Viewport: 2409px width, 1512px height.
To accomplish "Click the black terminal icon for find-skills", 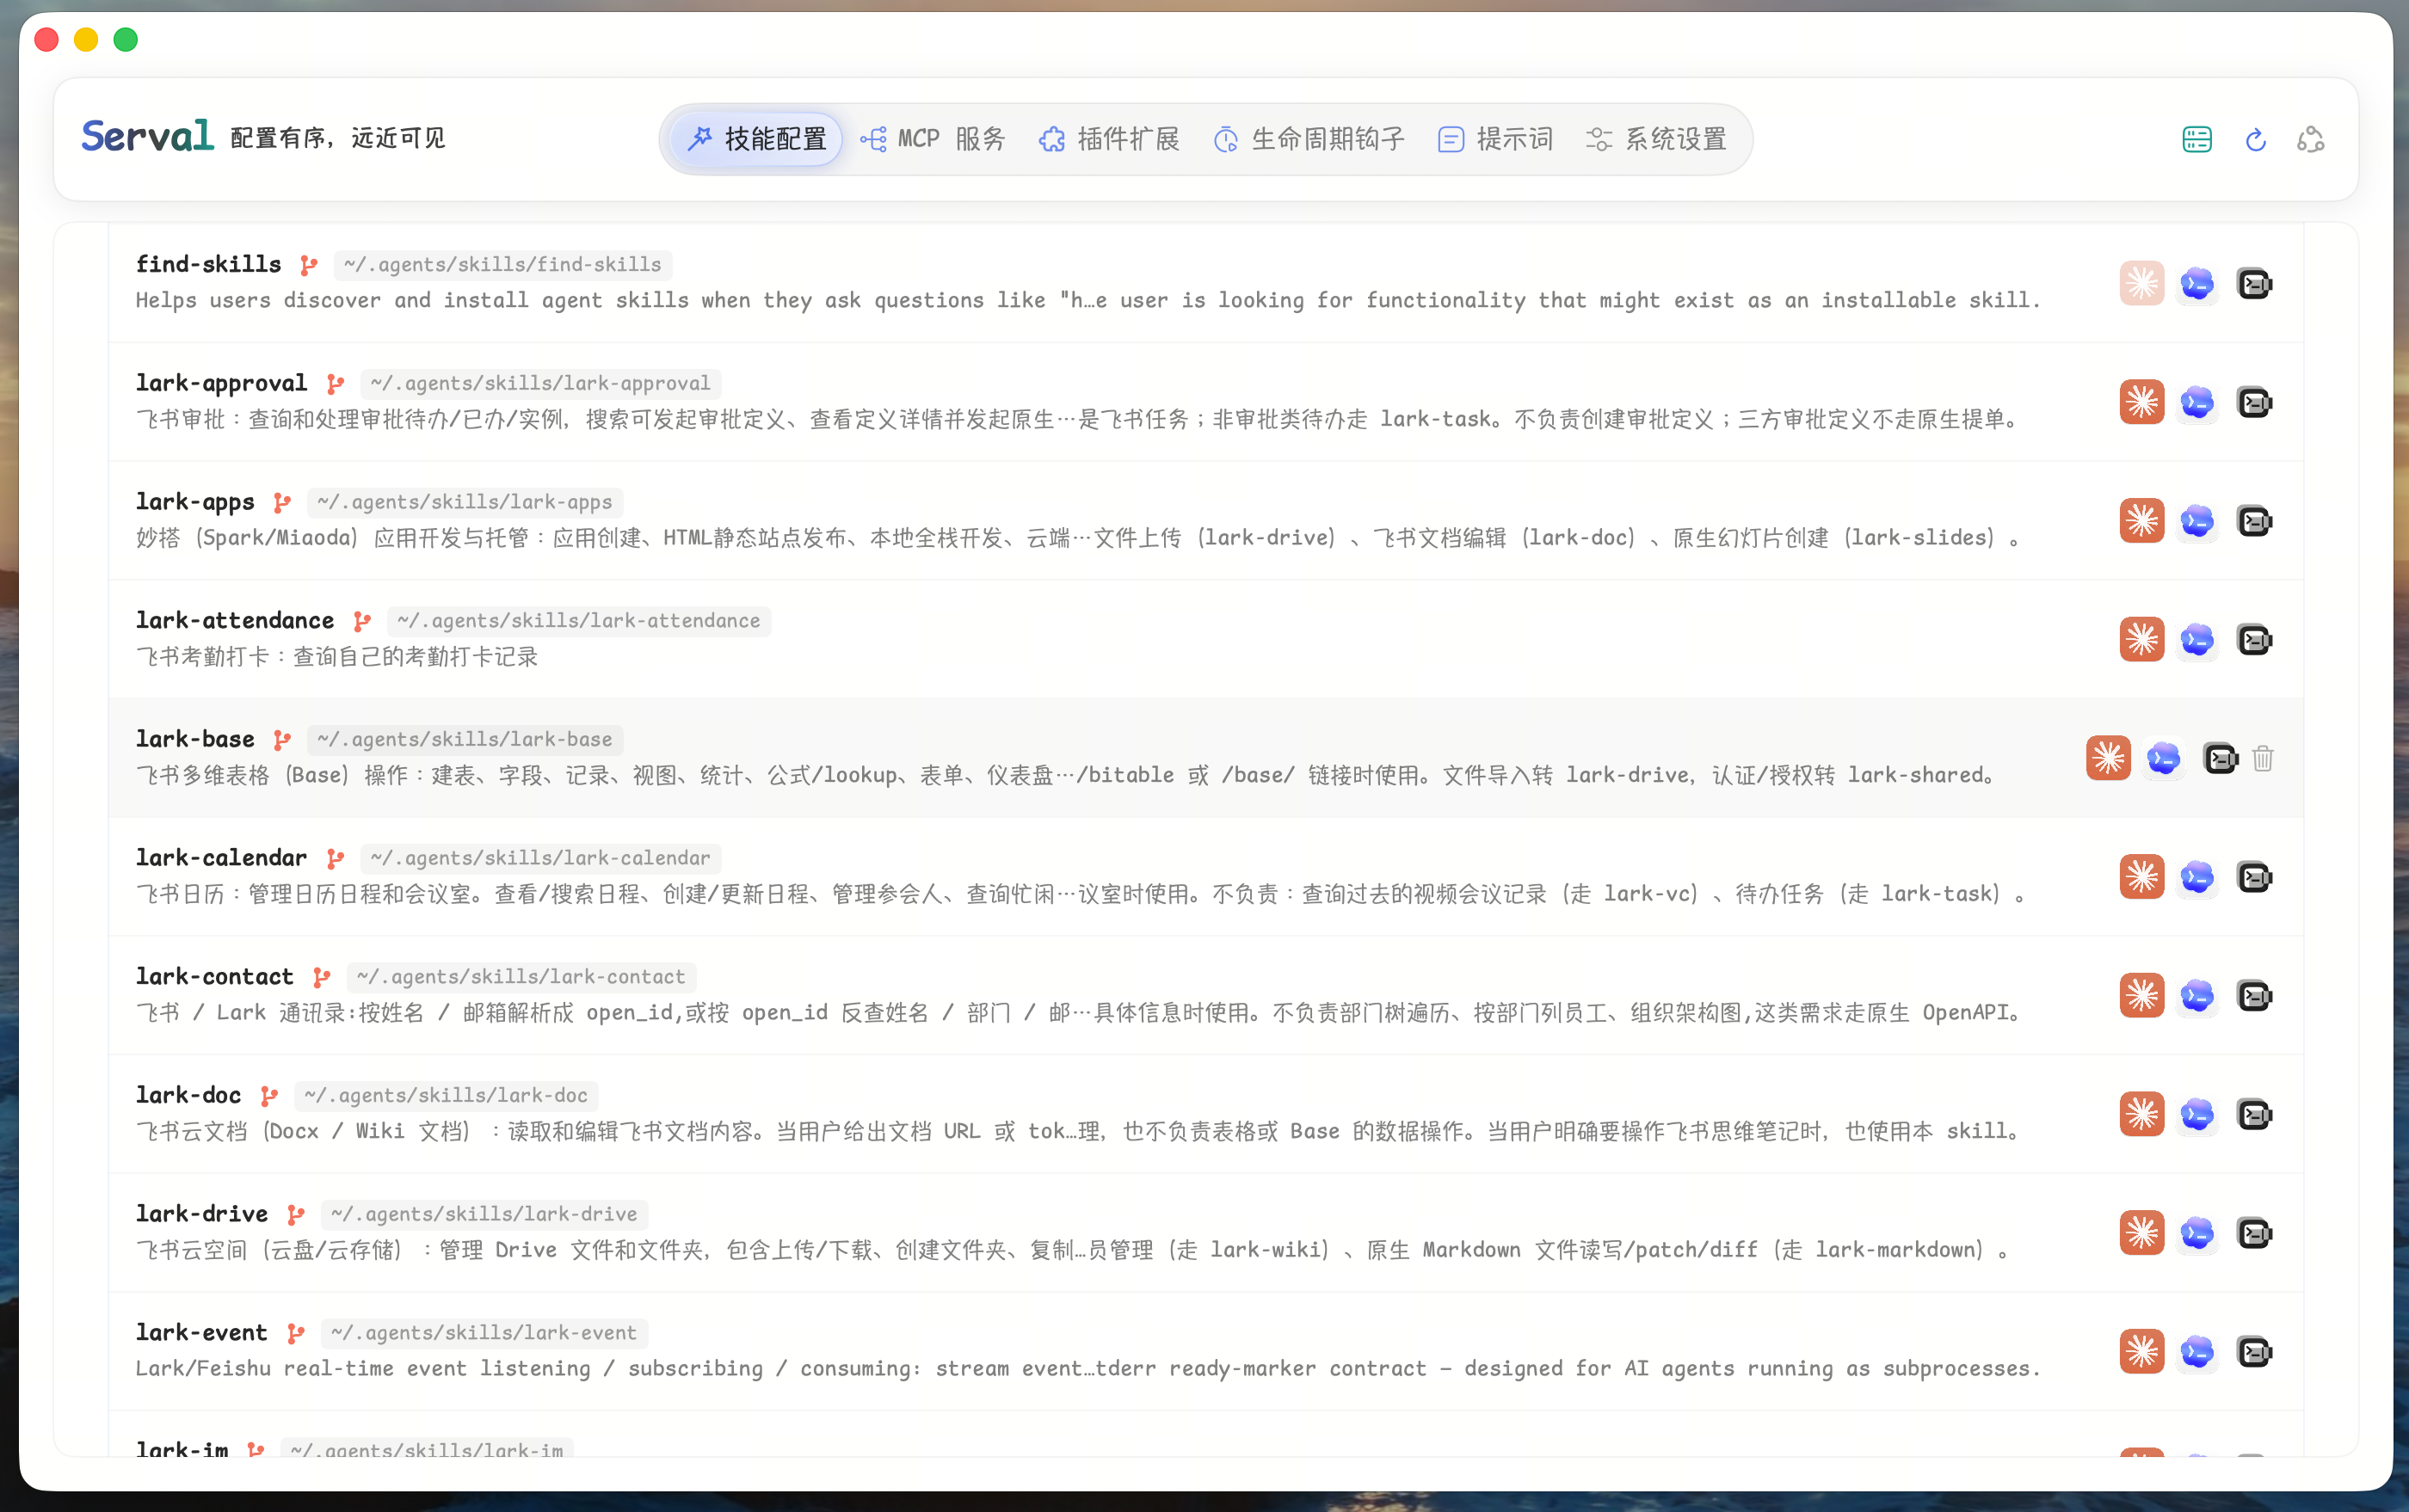I will pos(2254,284).
